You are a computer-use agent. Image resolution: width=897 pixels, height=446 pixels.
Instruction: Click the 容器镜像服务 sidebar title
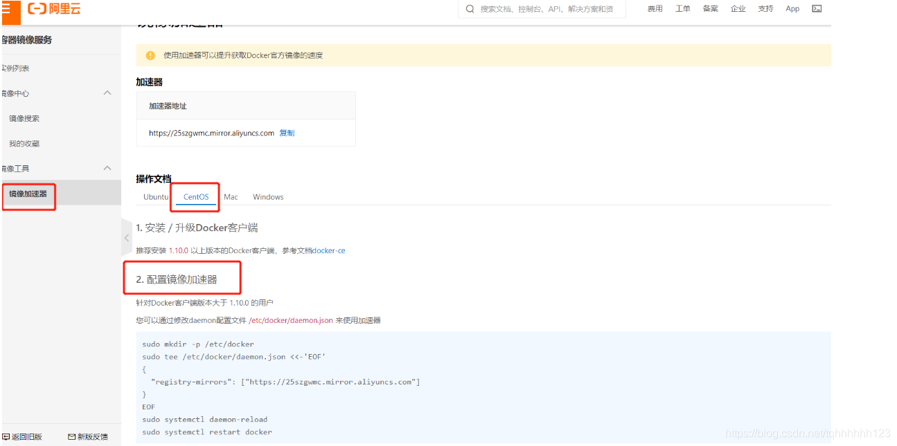click(x=27, y=40)
